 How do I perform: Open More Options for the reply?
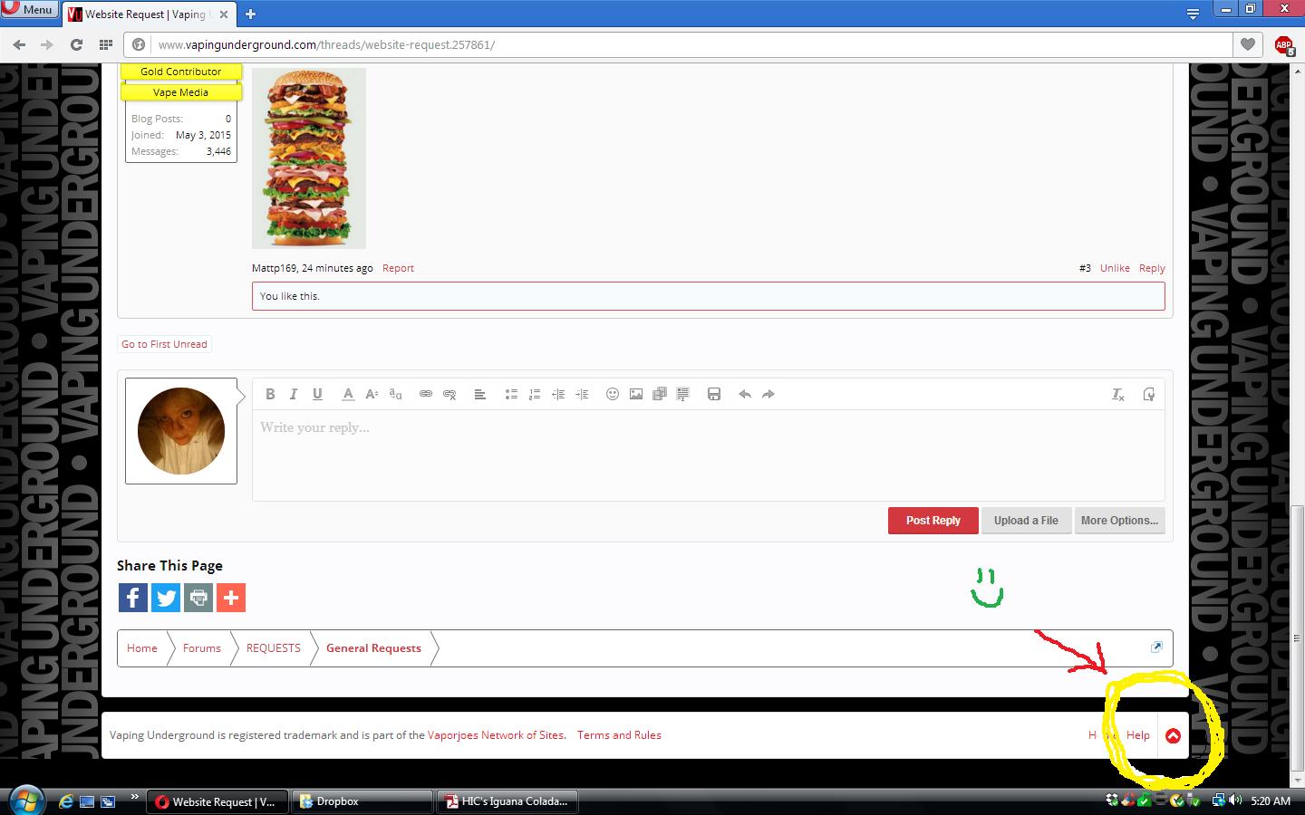click(1119, 521)
